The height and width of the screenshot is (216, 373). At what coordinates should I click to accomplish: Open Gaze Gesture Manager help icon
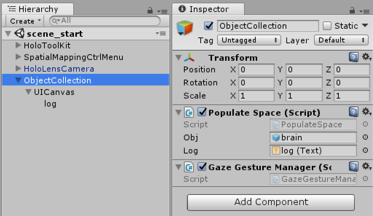353,167
